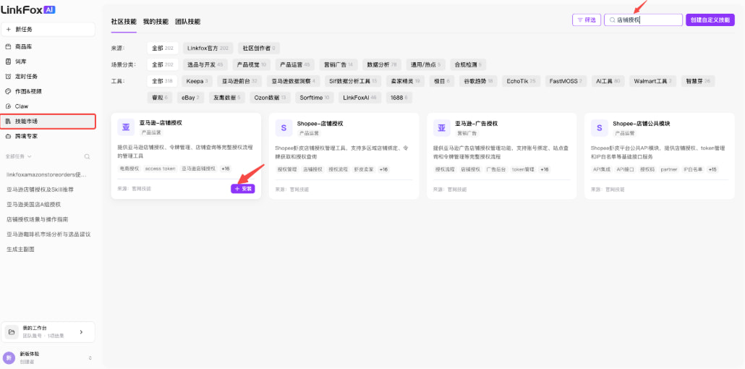Filter tools by 亚马逊数据洞察
Screen dimensions: 745x369
[293, 81]
